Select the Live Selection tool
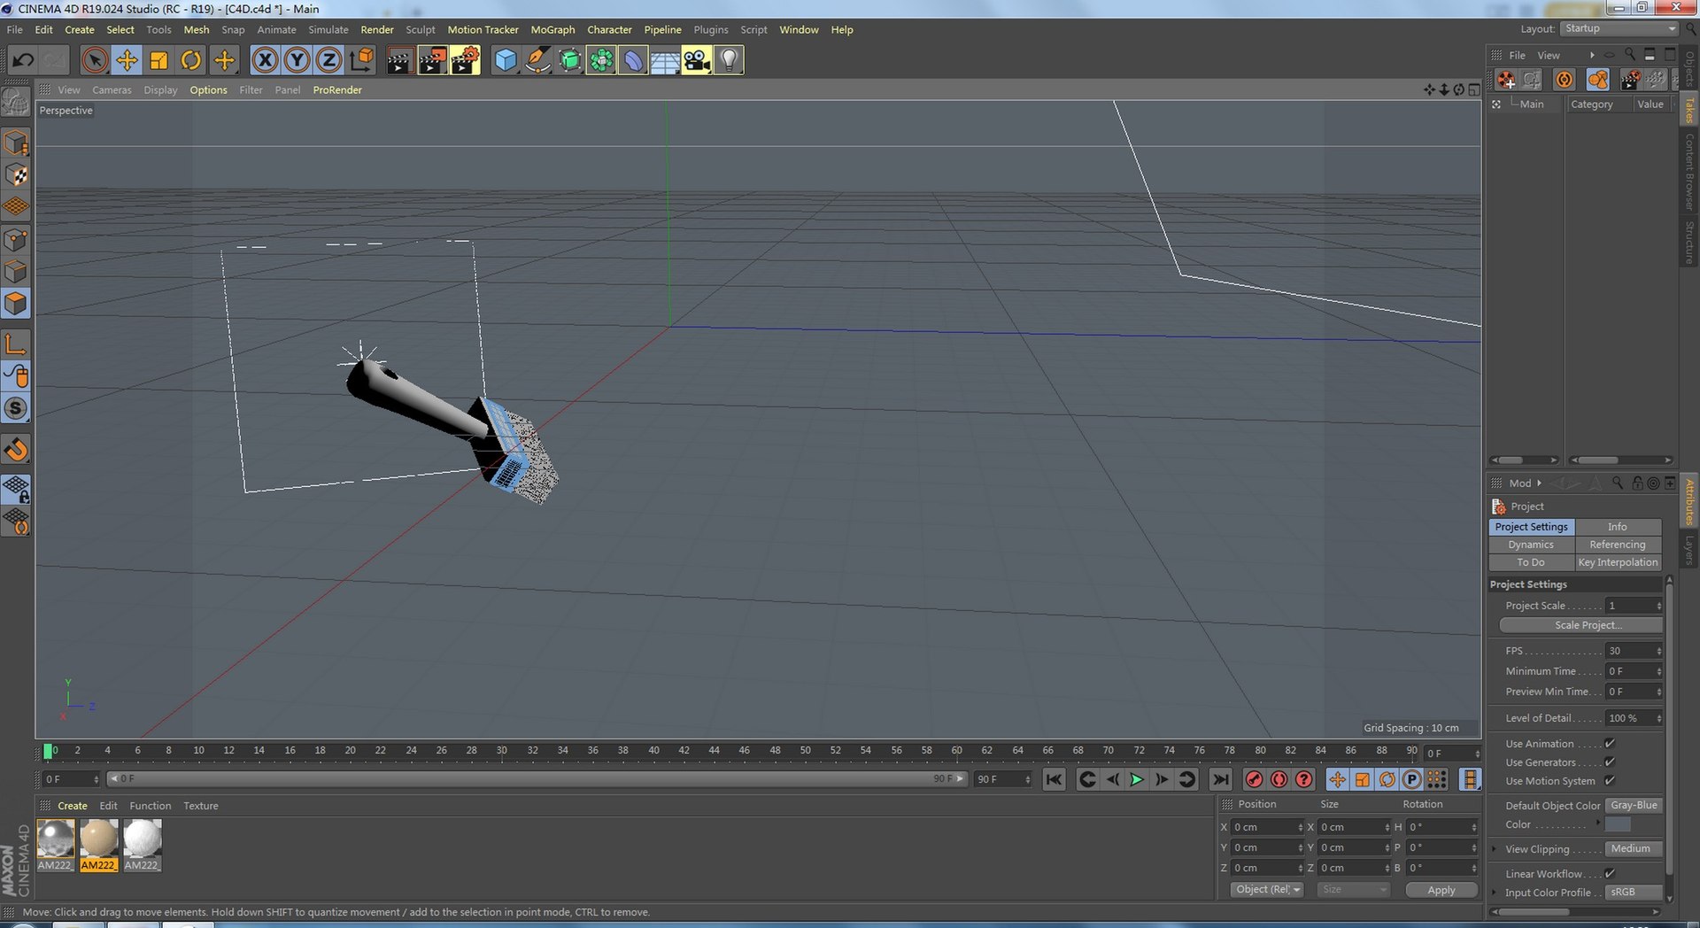The width and height of the screenshot is (1700, 928). pyautogui.click(x=95, y=60)
